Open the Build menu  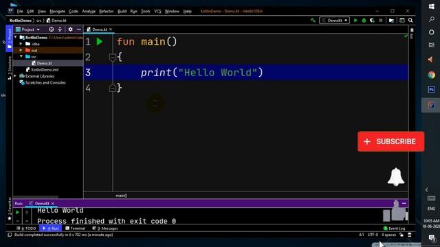point(122,11)
